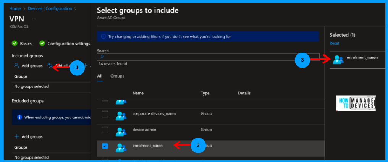Click Reset in the Selected pane

pyautogui.click(x=335, y=43)
